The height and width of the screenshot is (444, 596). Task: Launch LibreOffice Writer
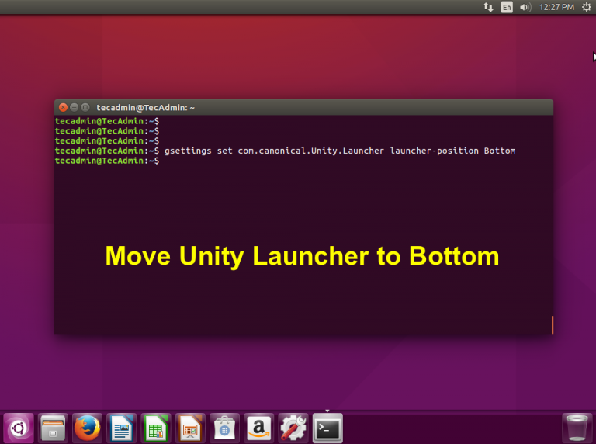(122, 428)
